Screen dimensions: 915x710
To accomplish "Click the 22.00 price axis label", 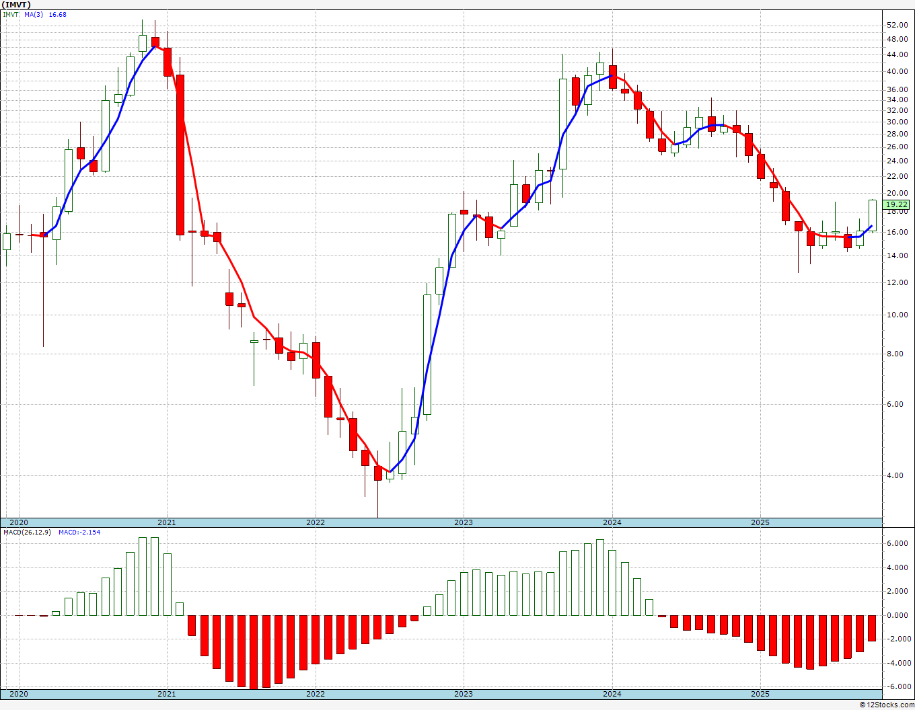I will (898, 176).
